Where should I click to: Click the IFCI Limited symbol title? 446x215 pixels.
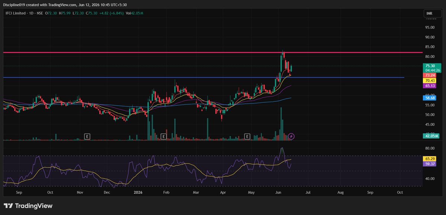[x=16, y=13]
